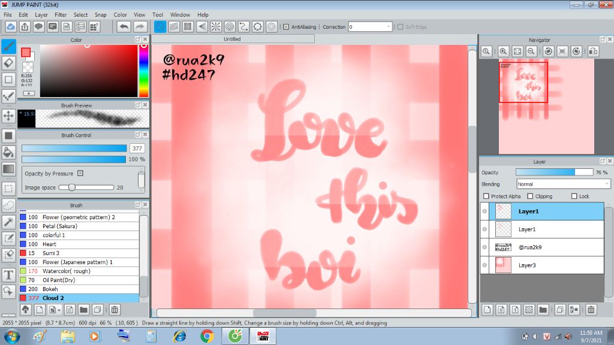The image size is (614, 345).
Task: Open the Snap menu
Action: (x=101, y=15)
